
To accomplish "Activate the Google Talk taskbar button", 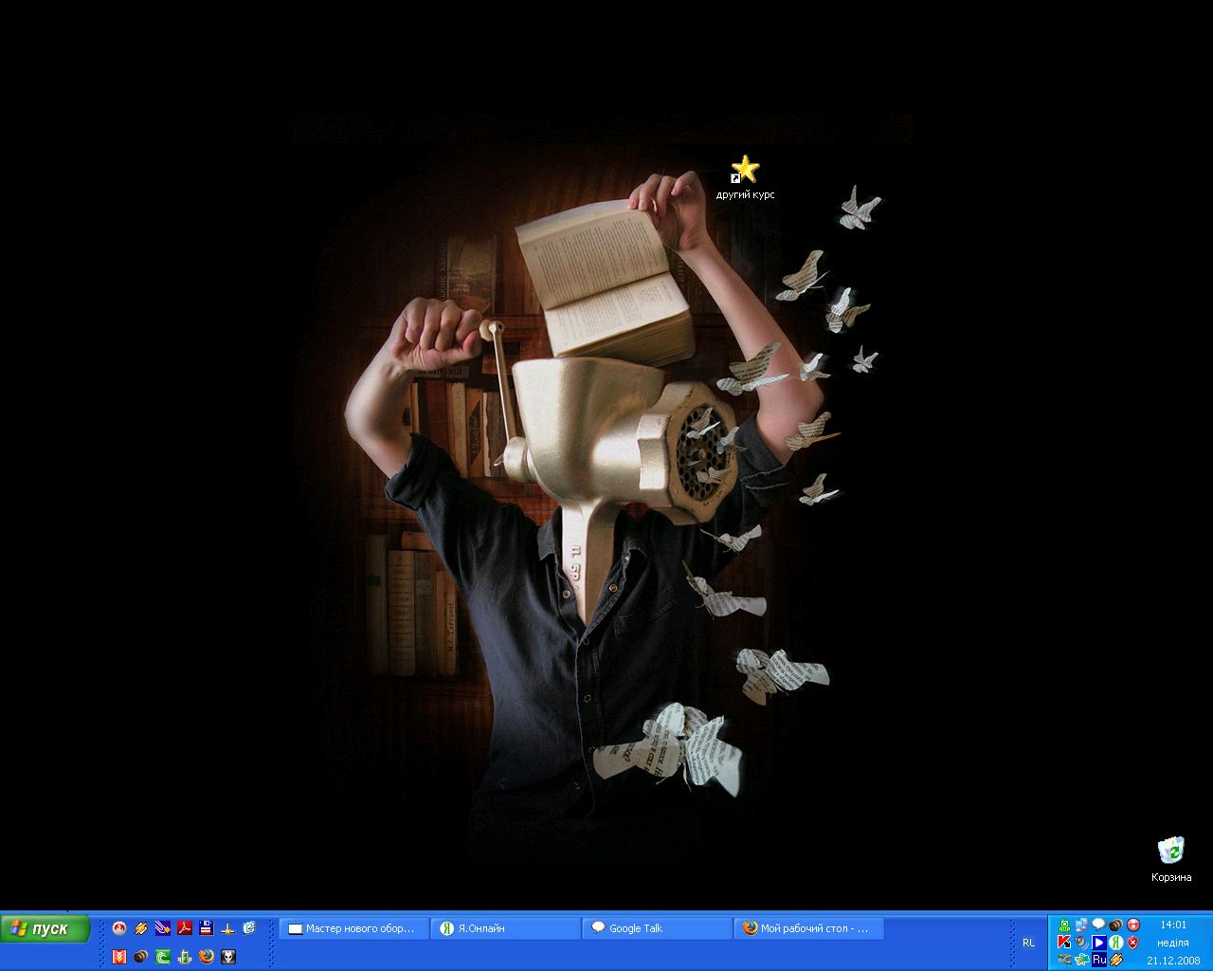I will [657, 928].
